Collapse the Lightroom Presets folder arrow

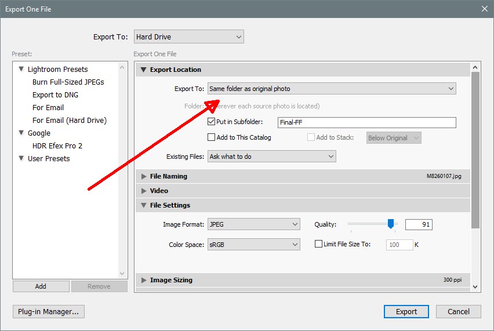tap(21, 70)
